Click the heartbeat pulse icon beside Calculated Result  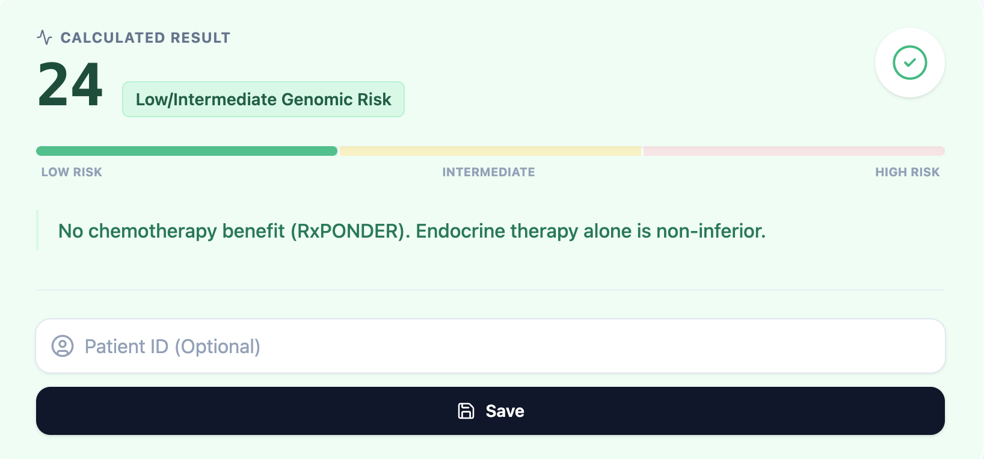43,37
